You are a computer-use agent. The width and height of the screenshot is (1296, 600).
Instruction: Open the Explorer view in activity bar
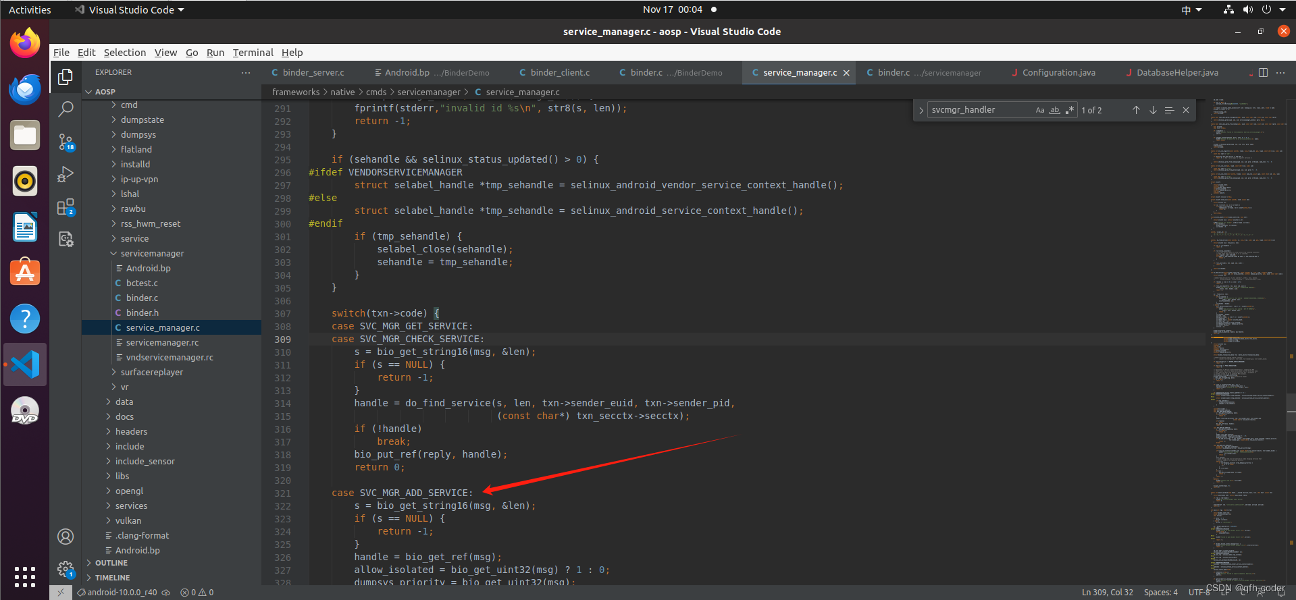(66, 77)
